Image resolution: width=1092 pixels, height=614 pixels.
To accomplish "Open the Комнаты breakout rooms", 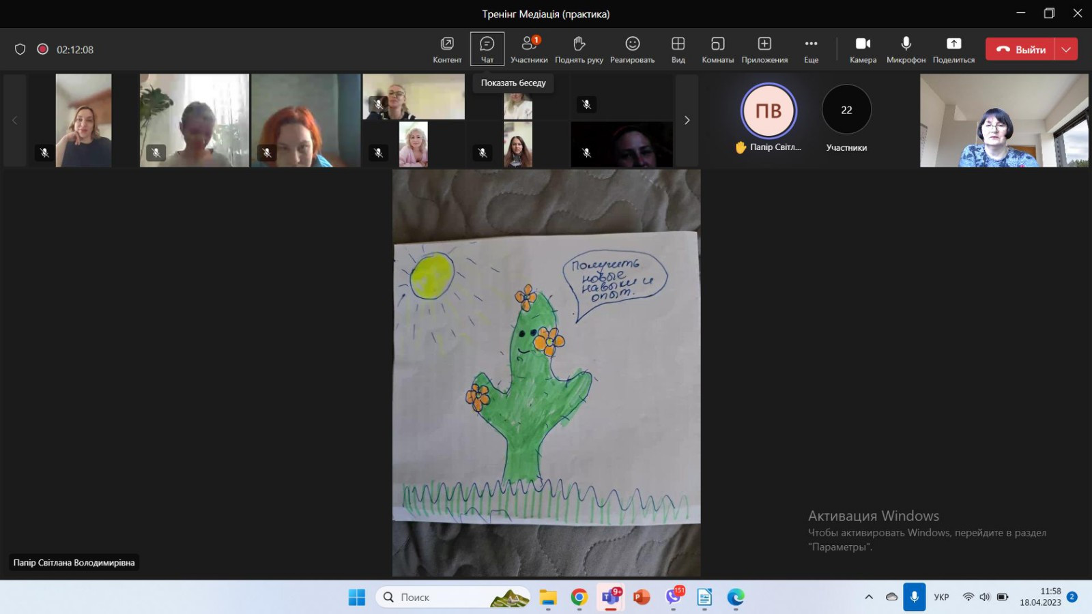I will [x=717, y=49].
